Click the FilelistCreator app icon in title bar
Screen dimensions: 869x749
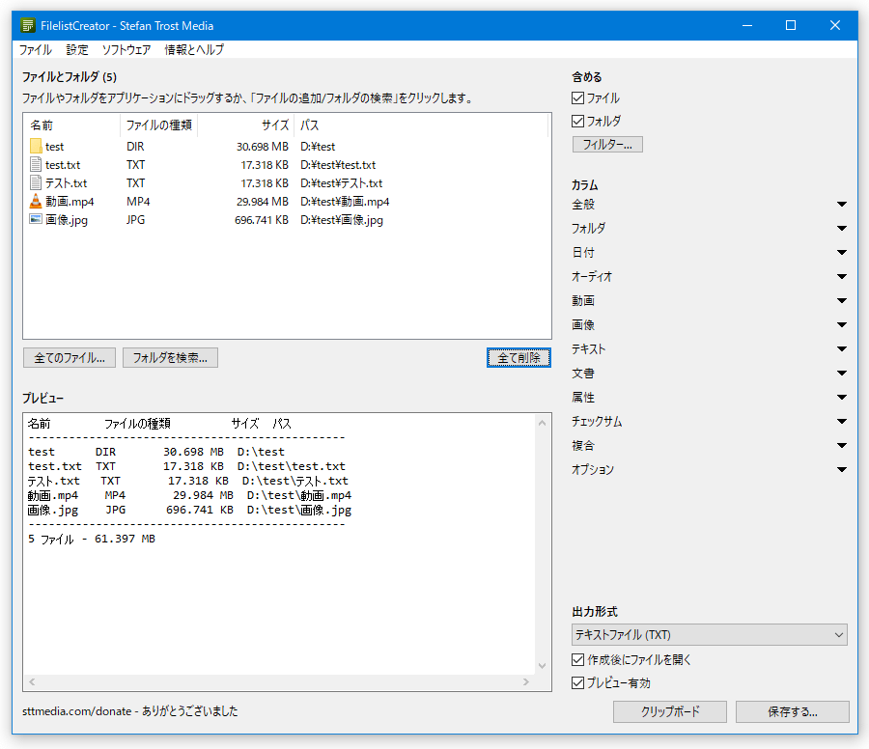tap(27, 25)
